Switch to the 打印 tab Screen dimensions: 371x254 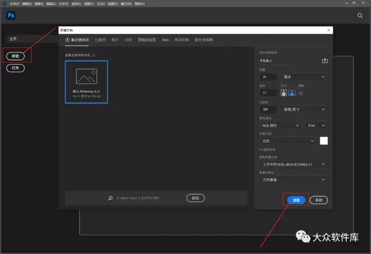click(x=128, y=40)
